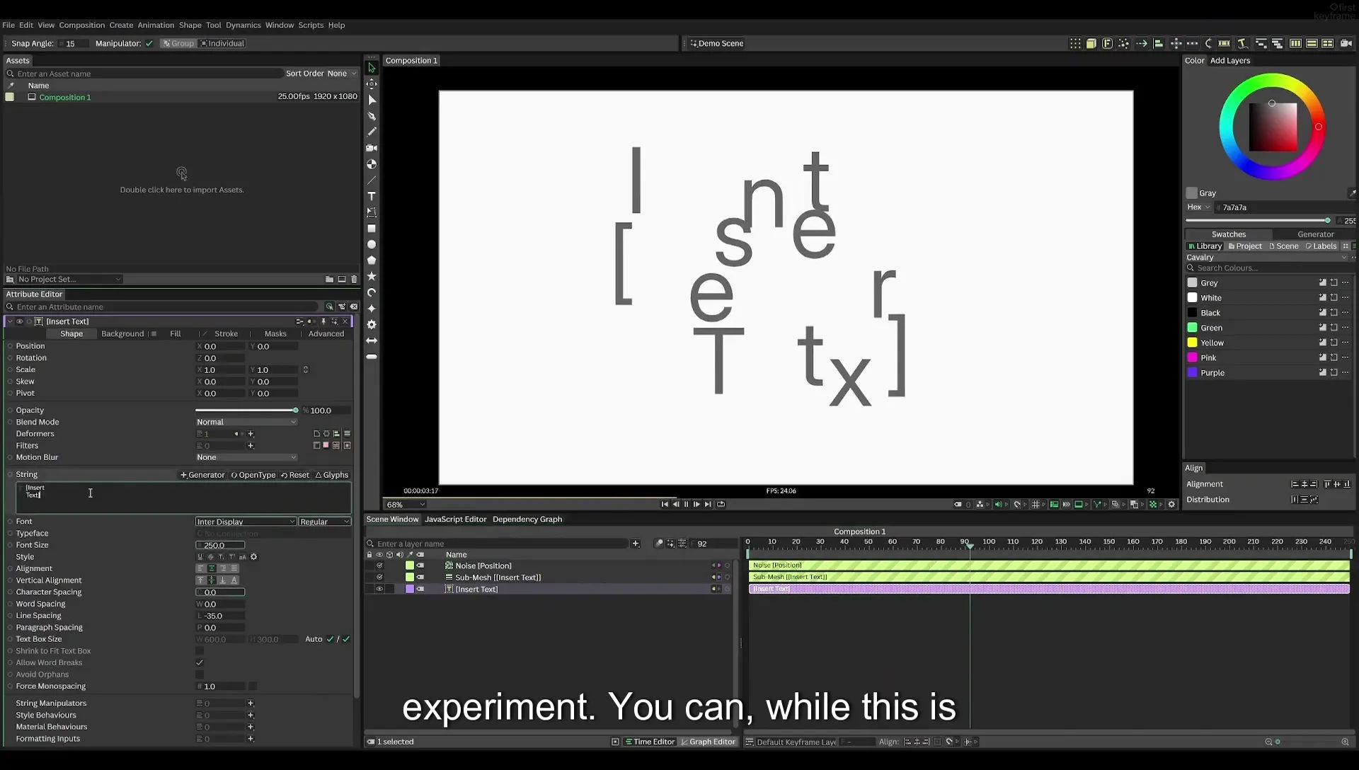Image resolution: width=1359 pixels, height=770 pixels.
Task: Click the Reset string button
Action: pyautogui.click(x=295, y=475)
